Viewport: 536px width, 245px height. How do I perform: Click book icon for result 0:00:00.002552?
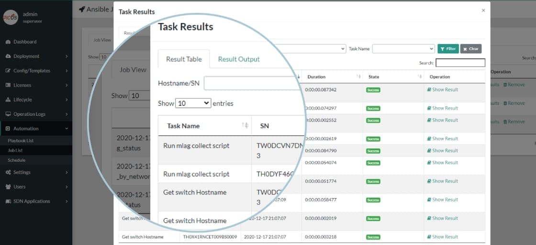click(x=429, y=120)
